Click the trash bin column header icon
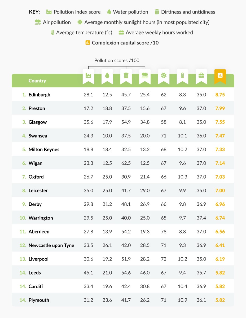Image resolution: width=246 pixels, height=318 pixels. 126,76
